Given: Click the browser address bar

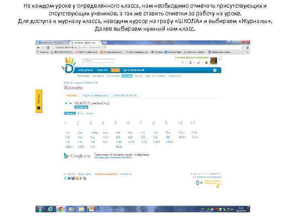Looking at the screenshot, I should tap(146, 48).
